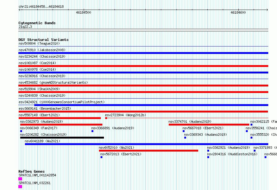Click the 46184500 ruler position label
The height and width of the screenshot is (190, 277).
coord(83,12)
